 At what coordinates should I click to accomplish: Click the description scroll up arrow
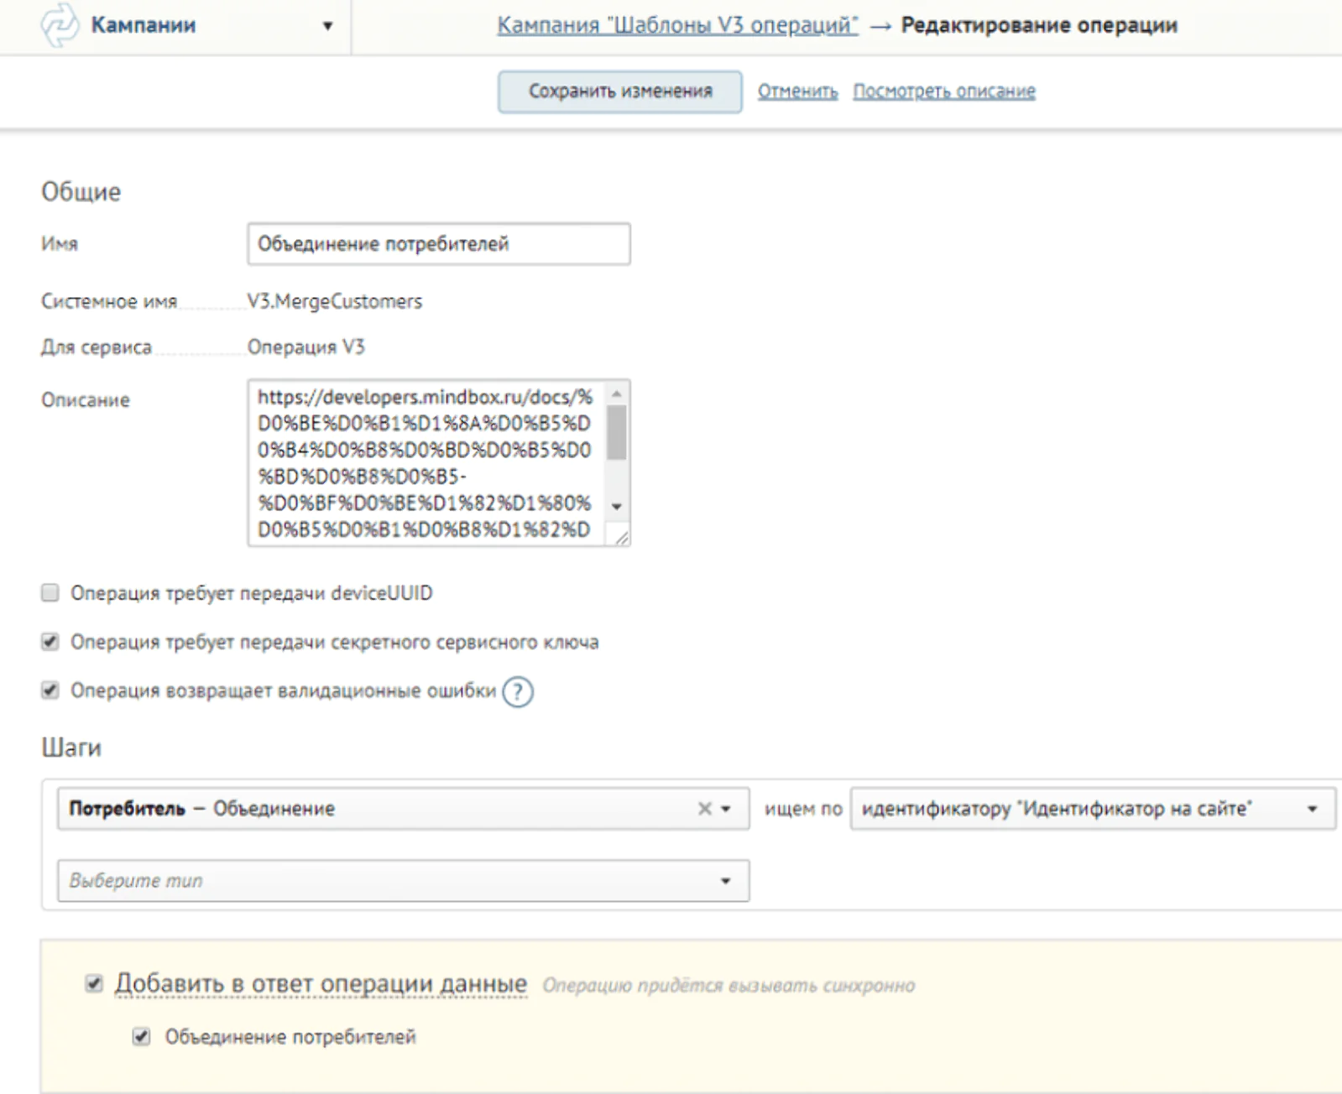click(617, 393)
